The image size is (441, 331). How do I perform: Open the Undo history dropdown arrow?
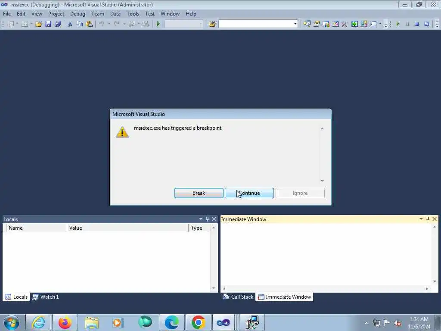pos(109,24)
